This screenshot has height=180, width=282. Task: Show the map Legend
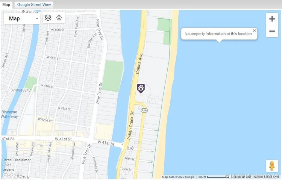(9, 169)
